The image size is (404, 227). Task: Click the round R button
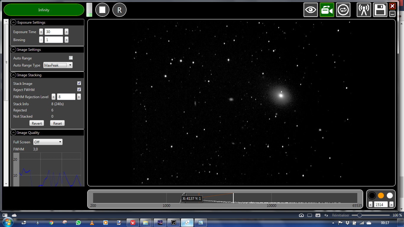click(119, 10)
